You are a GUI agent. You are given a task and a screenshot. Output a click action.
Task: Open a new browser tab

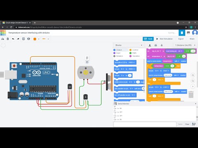tap(35, 23)
